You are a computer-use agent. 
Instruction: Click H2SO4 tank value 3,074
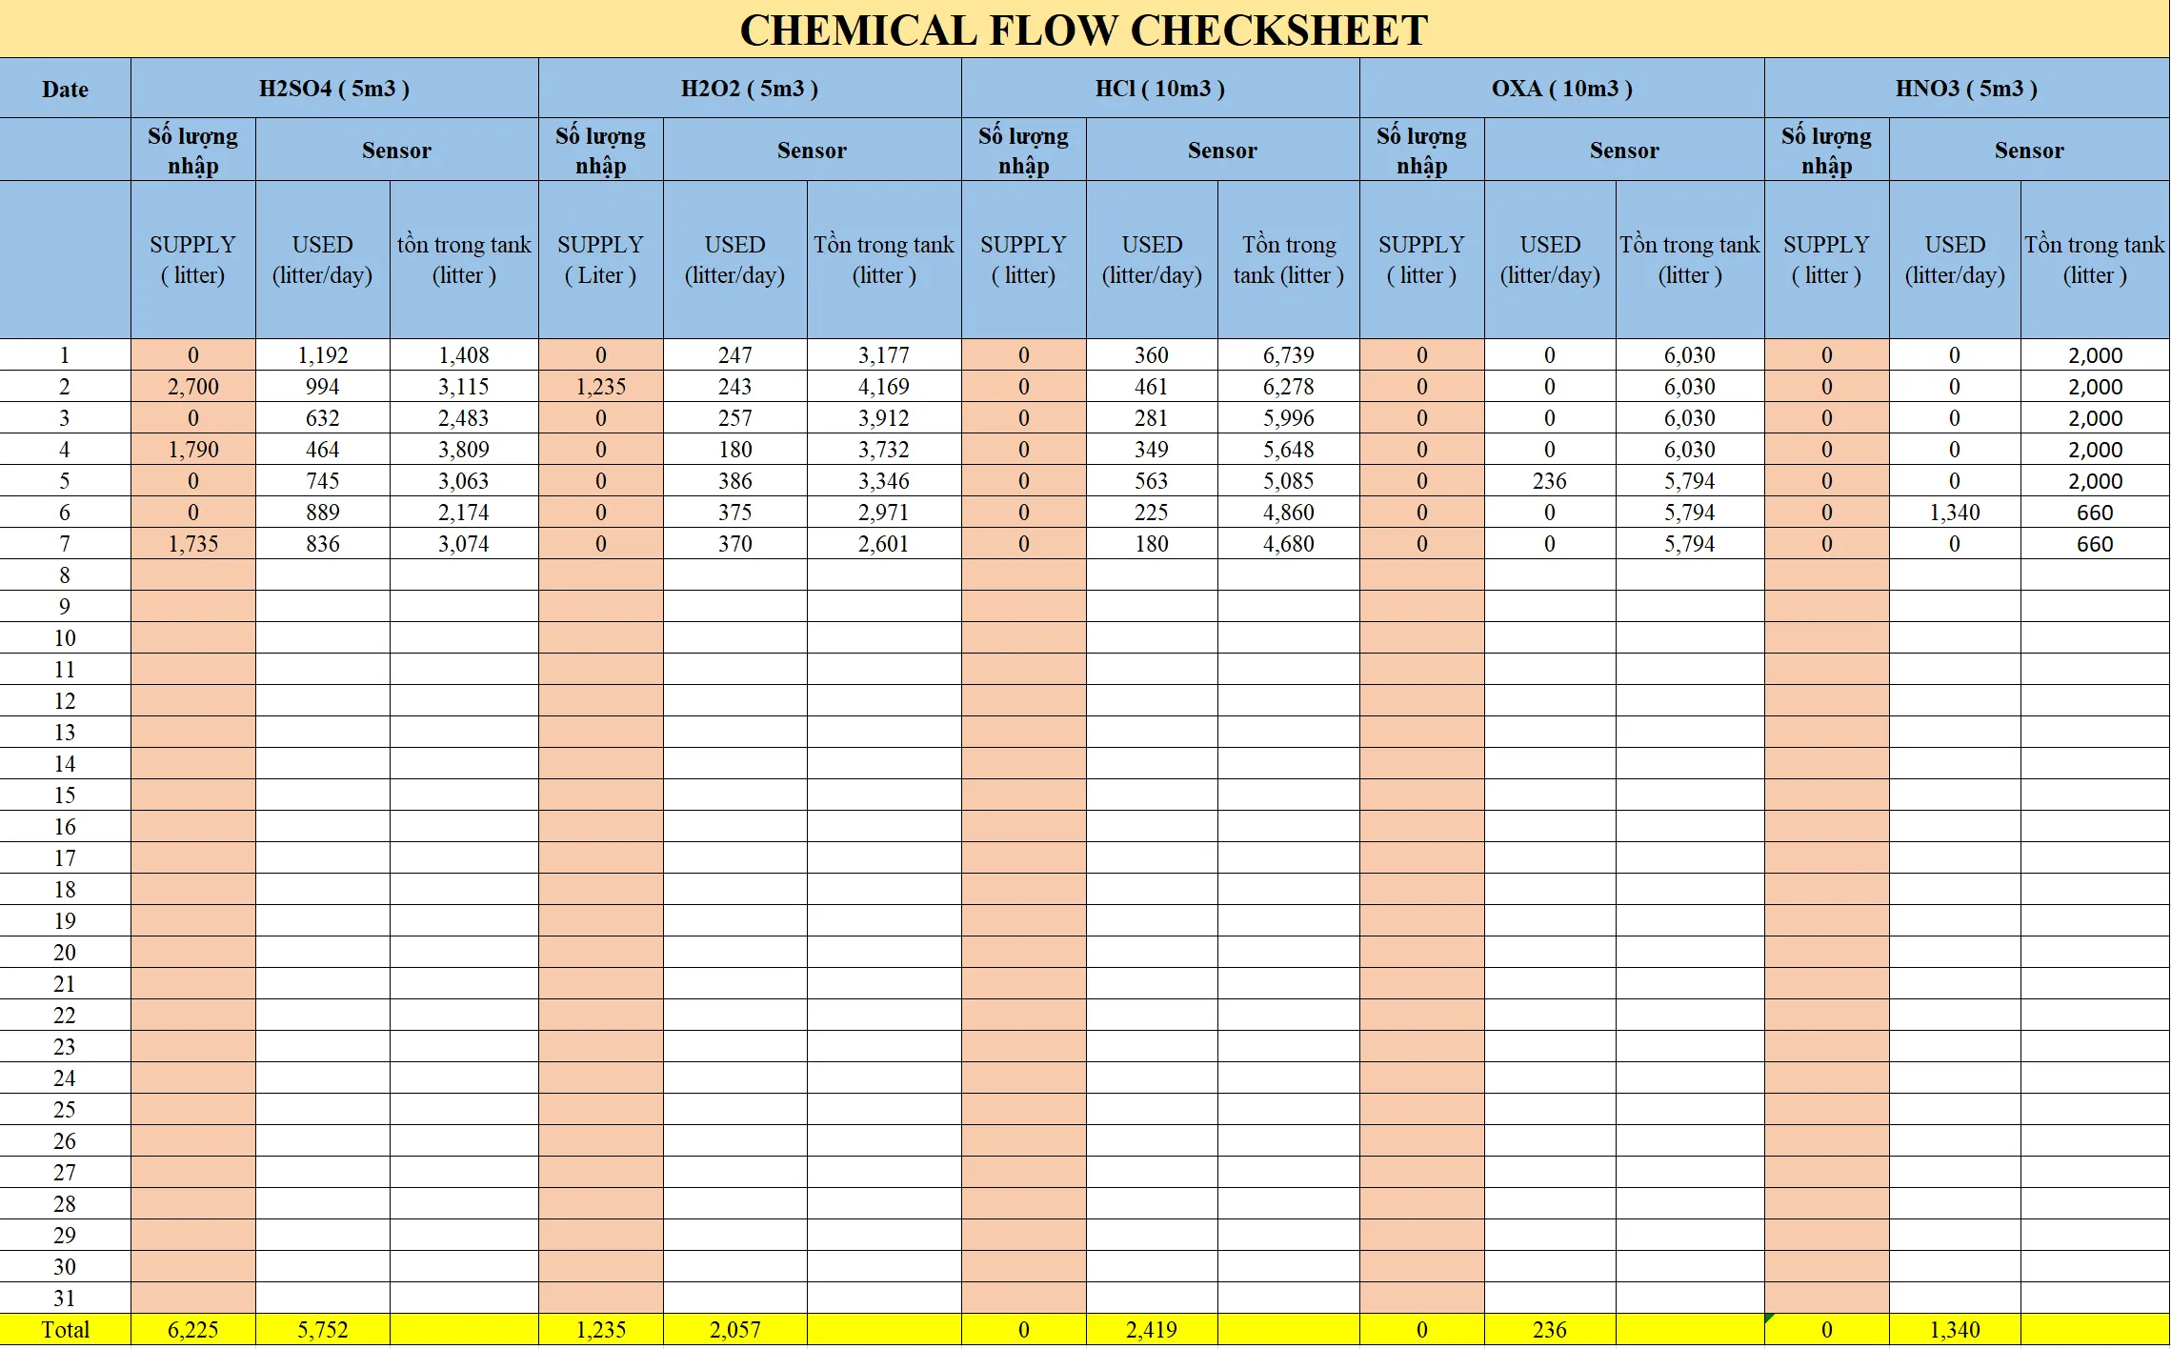464,544
